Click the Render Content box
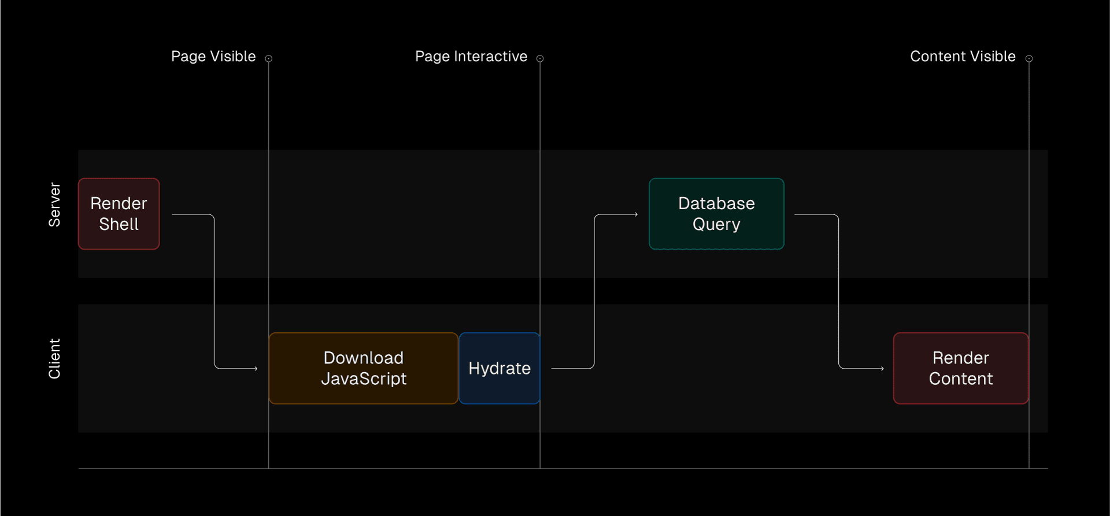 960,368
